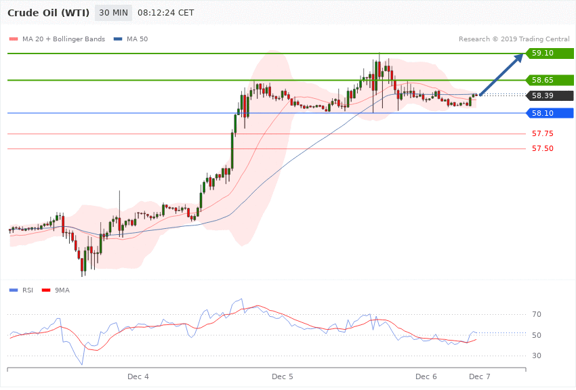Click the 58.39 current price label
Image resolution: width=576 pixels, height=390 pixels.
[550, 95]
